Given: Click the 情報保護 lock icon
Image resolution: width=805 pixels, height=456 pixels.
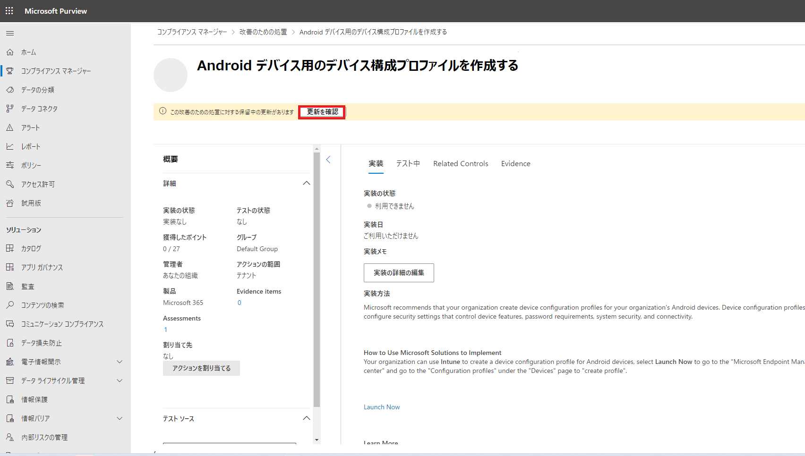Looking at the screenshot, I should [10, 399].
